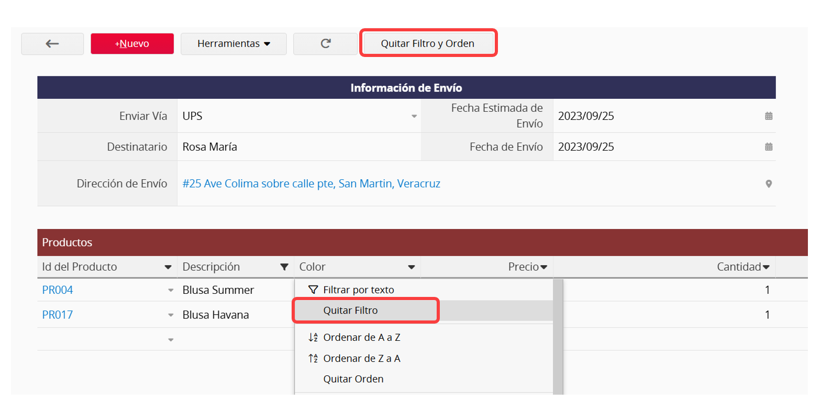Open Precio column sort menu arrow
Screen dimensions: 821x402
[543, 267]
